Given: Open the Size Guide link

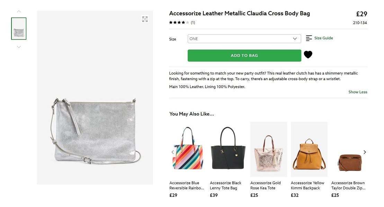Looking at the screenshot, I should (323, 38).
